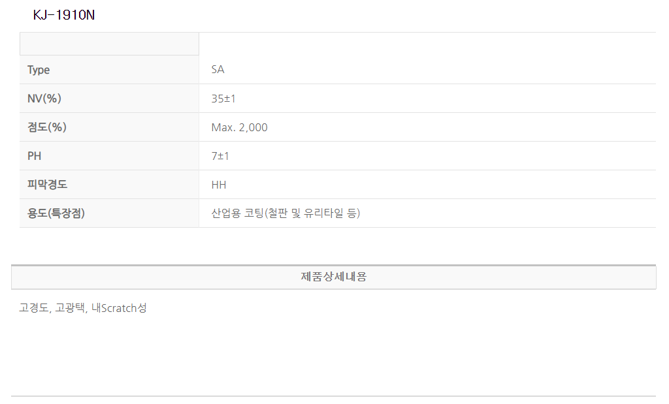This screenshot has width=669, height=404.
Task: Click the Type row label
Action: tap(39, 70)
